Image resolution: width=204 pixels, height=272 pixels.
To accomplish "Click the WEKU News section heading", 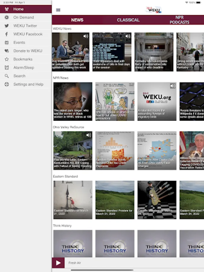I will [62, 29].
